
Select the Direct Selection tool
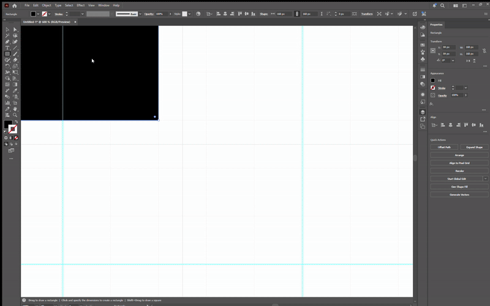point(15,29)
